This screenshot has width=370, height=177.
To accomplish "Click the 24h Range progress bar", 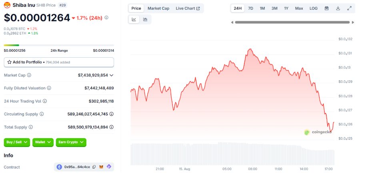I will 59,45.
